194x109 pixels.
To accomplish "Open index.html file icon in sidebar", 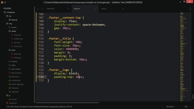I will coord(7,103).
